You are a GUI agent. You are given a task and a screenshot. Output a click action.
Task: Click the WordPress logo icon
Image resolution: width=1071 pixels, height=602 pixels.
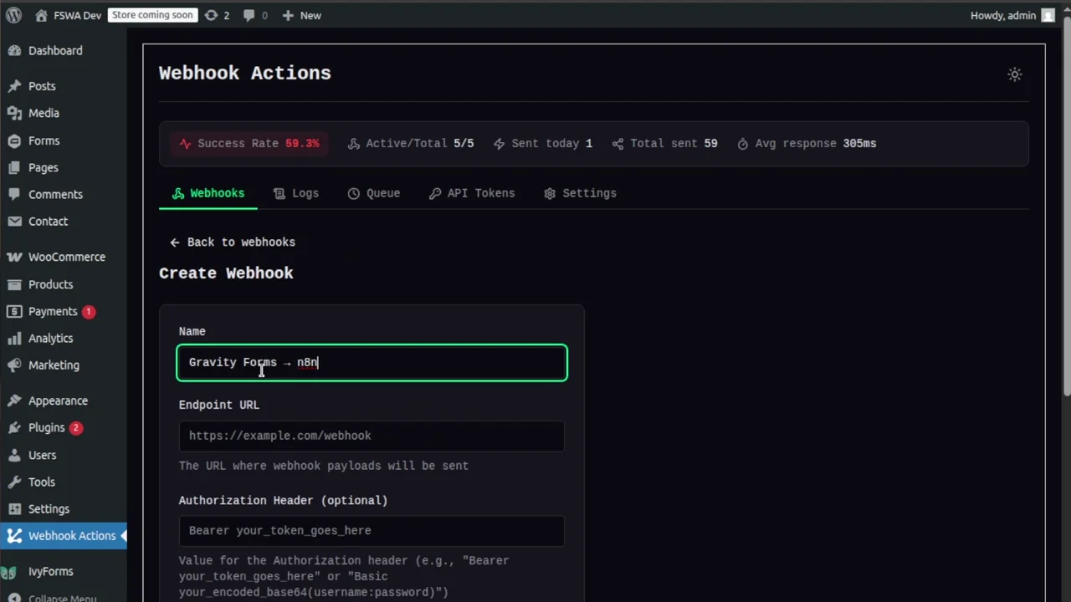point(13,15)
